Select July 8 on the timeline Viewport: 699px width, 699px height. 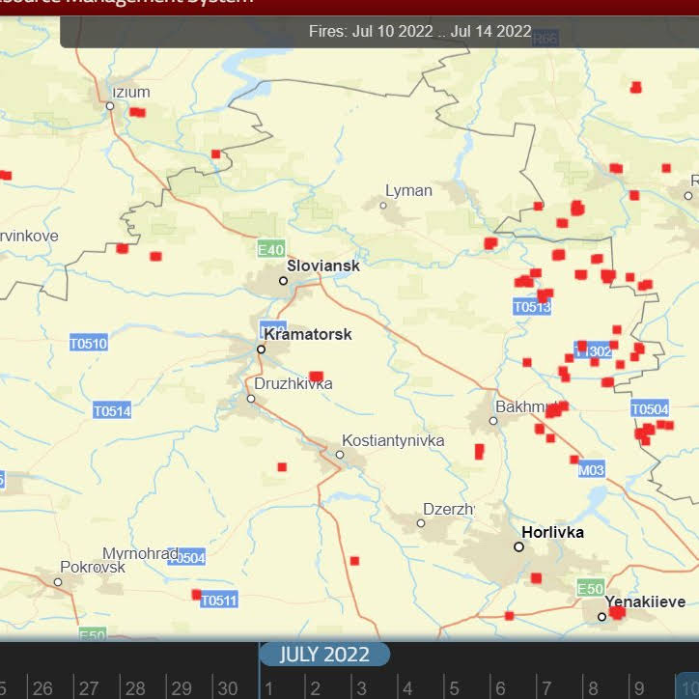593,687
